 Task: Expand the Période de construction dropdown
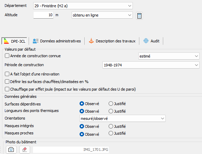(x=151, y=65)
